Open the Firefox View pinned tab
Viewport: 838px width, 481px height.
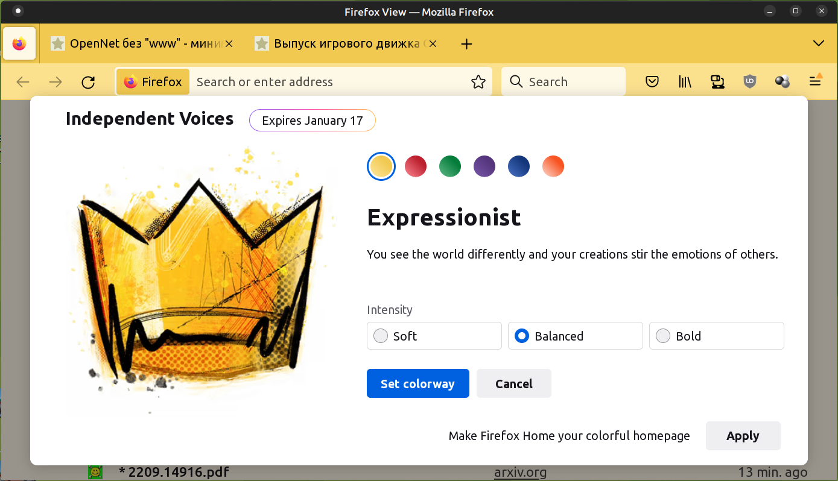[x=19, y=44]
